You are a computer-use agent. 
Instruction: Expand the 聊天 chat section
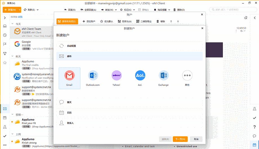(129, 102)
